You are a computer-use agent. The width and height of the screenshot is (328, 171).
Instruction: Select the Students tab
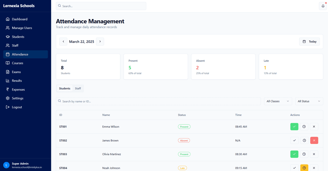coord(65,88)
